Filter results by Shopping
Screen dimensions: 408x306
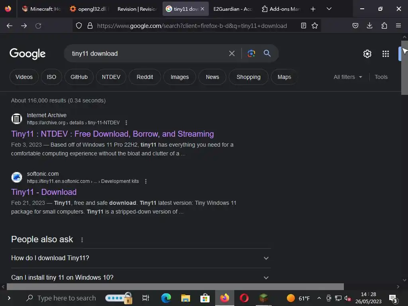(x=249, y=77)
